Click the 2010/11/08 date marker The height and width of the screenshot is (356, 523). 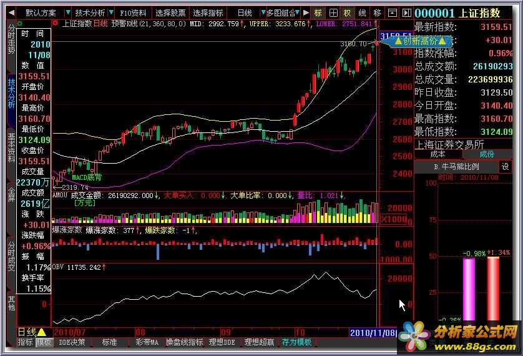pos(373,332)
